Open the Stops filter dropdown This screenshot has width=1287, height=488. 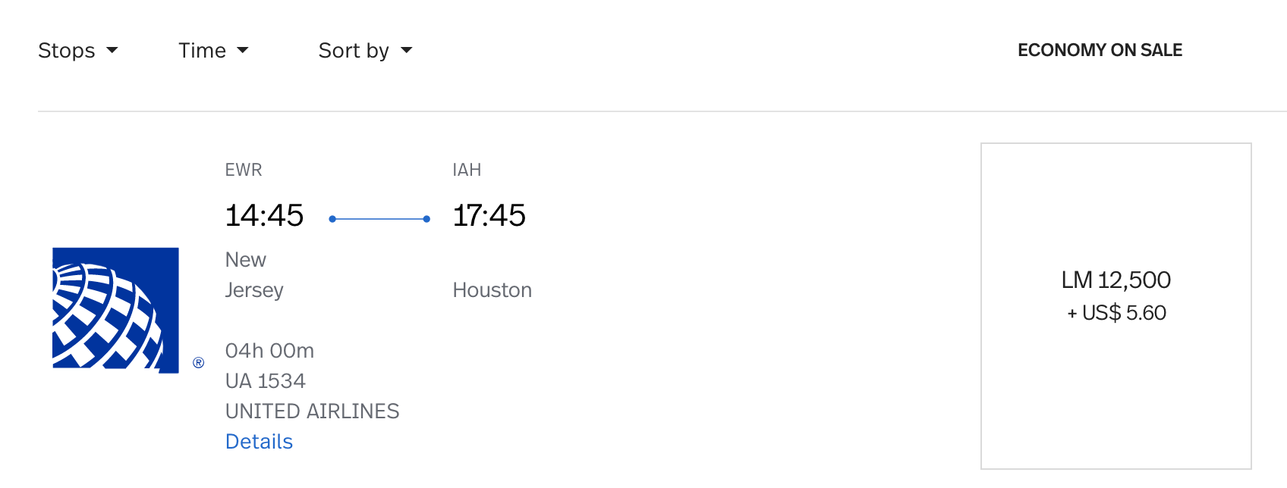78,50
